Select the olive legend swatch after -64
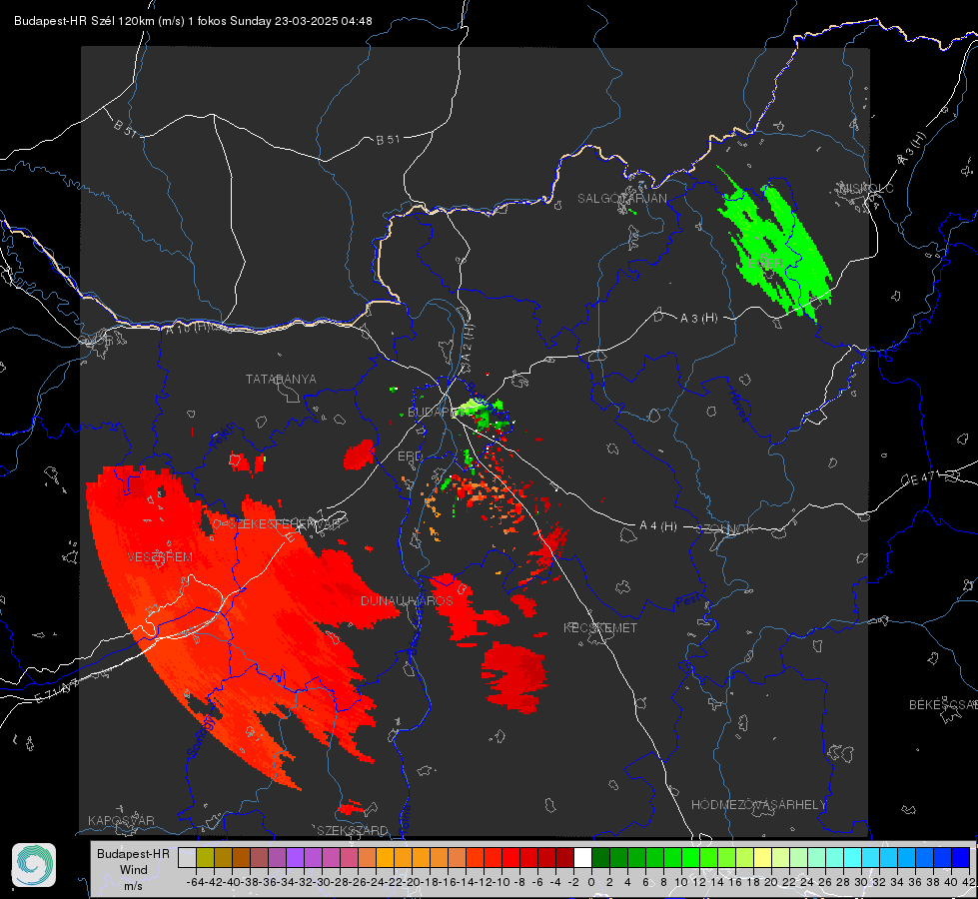The image size is (978, 899). (x=205, y=858)
